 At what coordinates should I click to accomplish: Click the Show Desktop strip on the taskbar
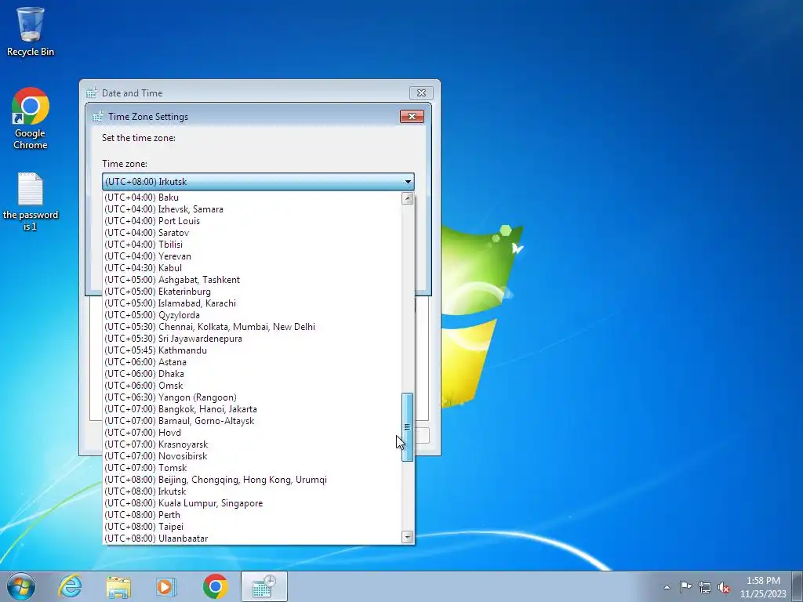coord(798,586)
